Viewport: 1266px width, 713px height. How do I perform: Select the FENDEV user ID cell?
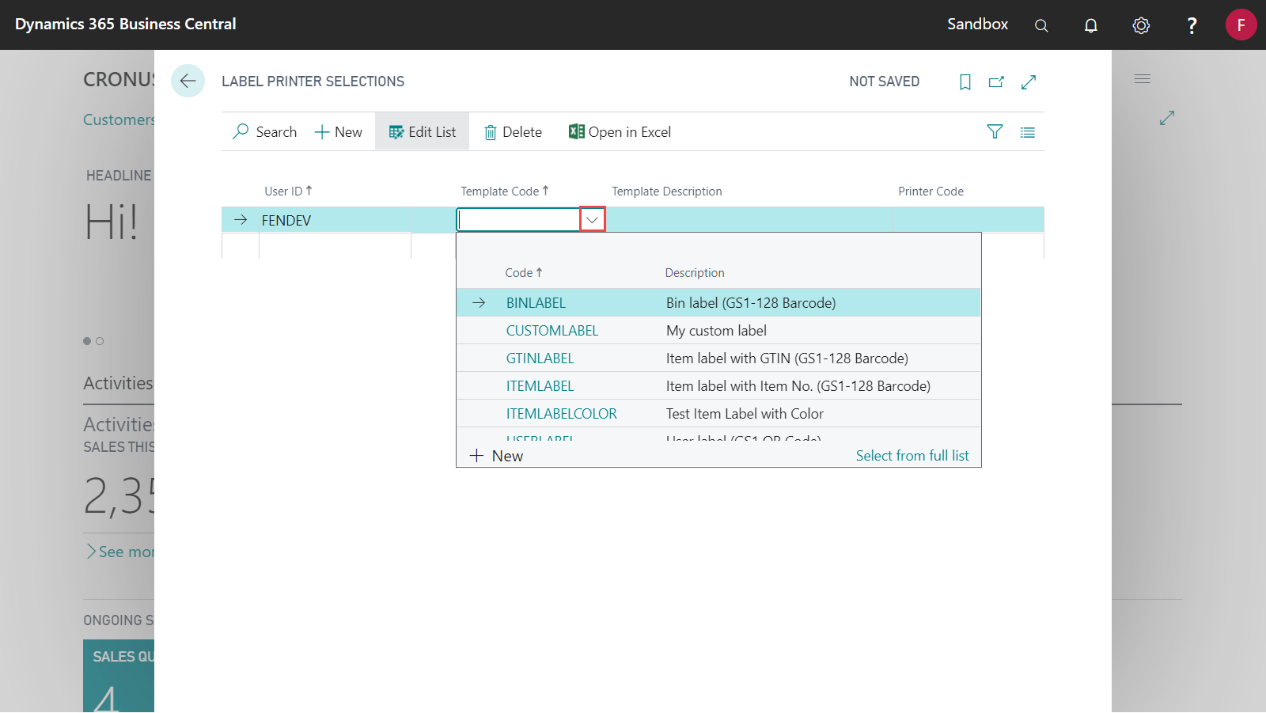pos(335,220)
